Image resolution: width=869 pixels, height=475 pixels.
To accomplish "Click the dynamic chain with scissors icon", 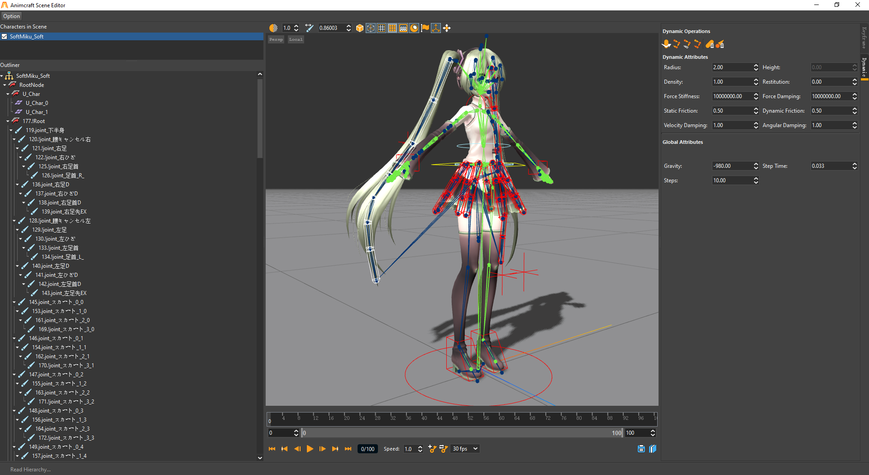I will tap(687, 44).
